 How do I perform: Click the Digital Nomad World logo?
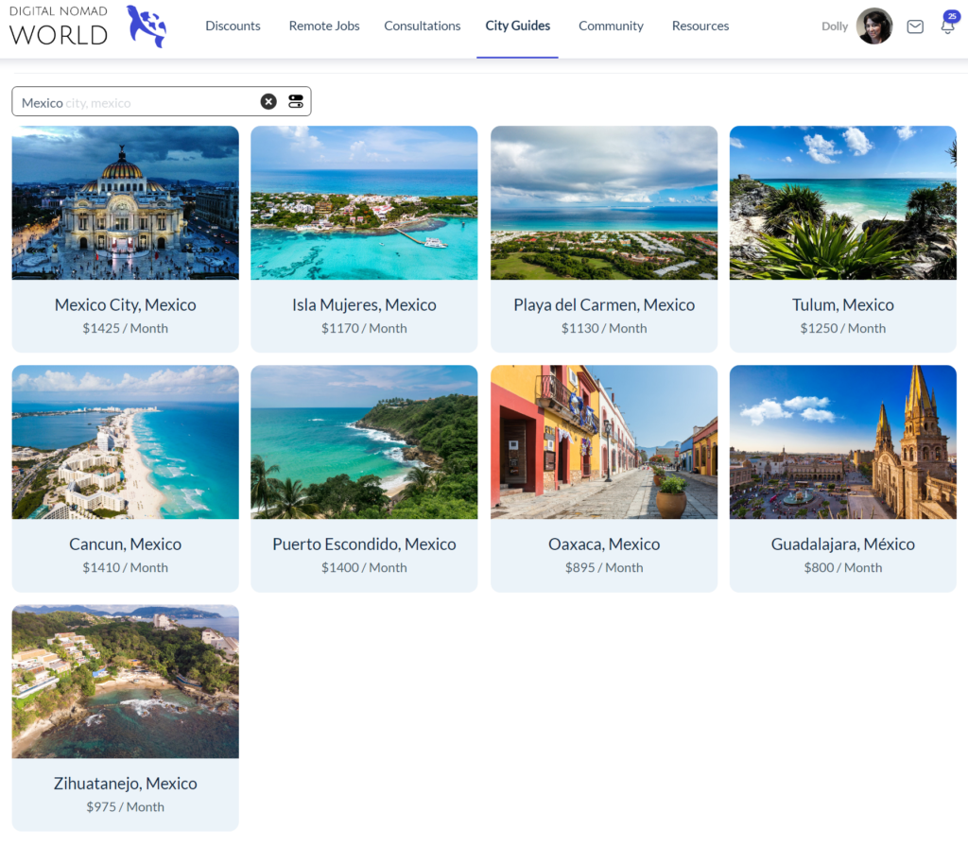(87, 26)
